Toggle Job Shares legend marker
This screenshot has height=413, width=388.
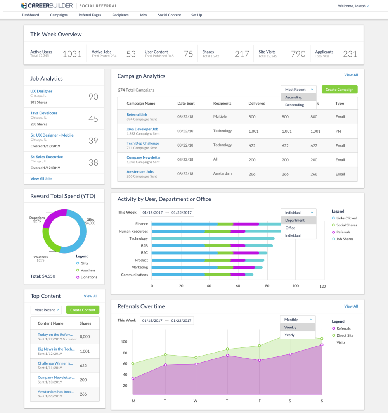[x=333, y=239]
